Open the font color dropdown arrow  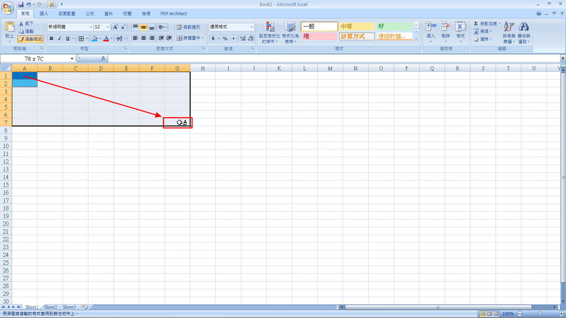click(x=112, y=39)
